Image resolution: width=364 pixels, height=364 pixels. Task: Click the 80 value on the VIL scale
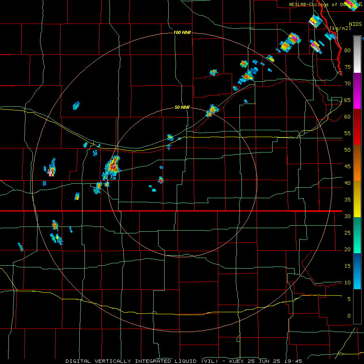click(x=347, y=51)
